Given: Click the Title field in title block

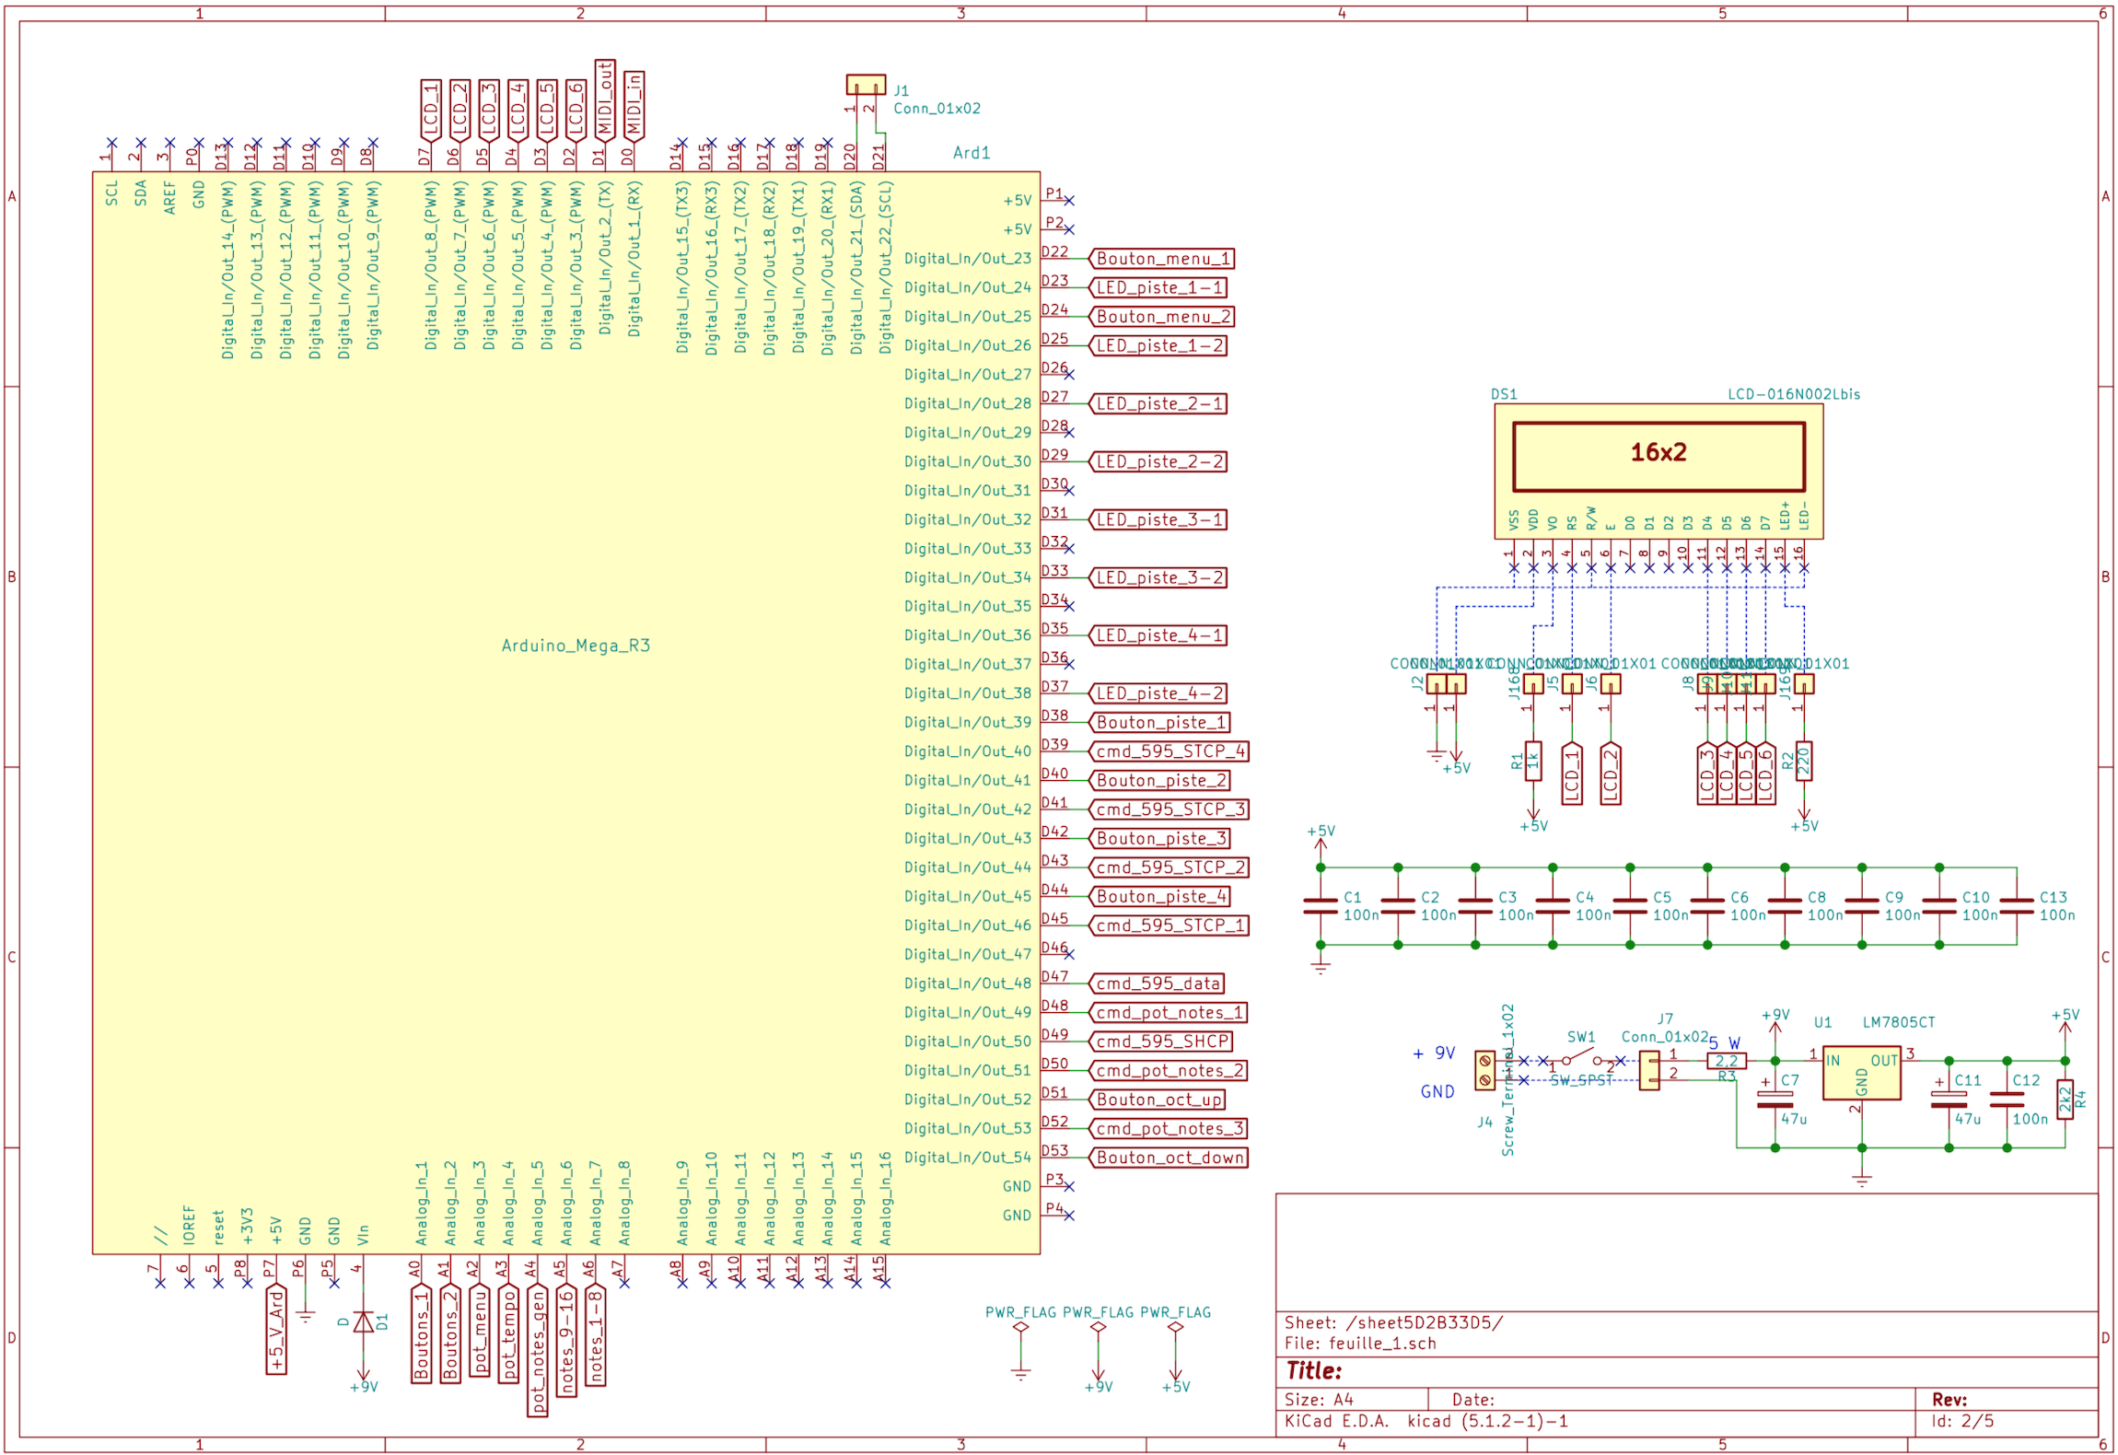Looking at the screenshot, I should (x=1314, y=1370).
